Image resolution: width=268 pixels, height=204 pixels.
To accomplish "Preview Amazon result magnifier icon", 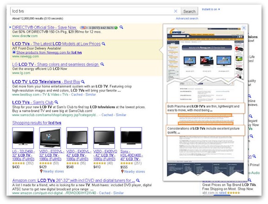I will (x=138, y=180).
